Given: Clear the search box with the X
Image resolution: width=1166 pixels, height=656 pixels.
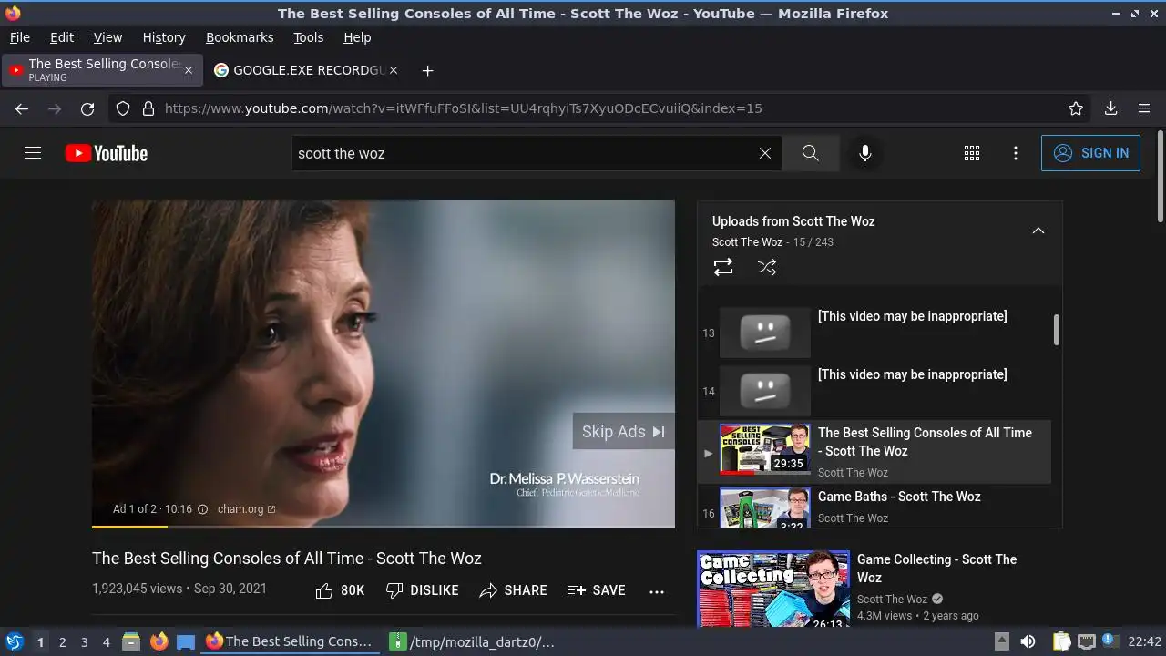Looking at the screenshot, I should 765,153.
